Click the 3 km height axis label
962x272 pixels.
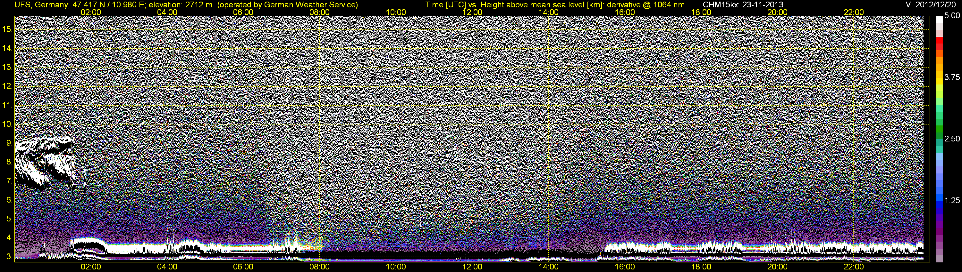9,257
